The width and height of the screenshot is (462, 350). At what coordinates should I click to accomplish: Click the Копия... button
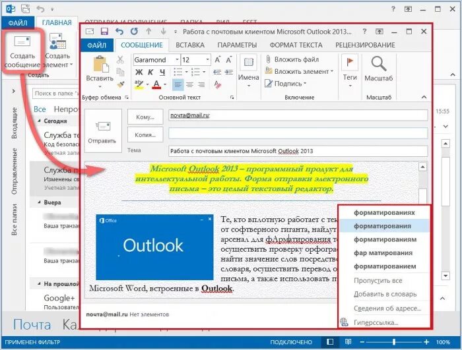click(145, 135)
